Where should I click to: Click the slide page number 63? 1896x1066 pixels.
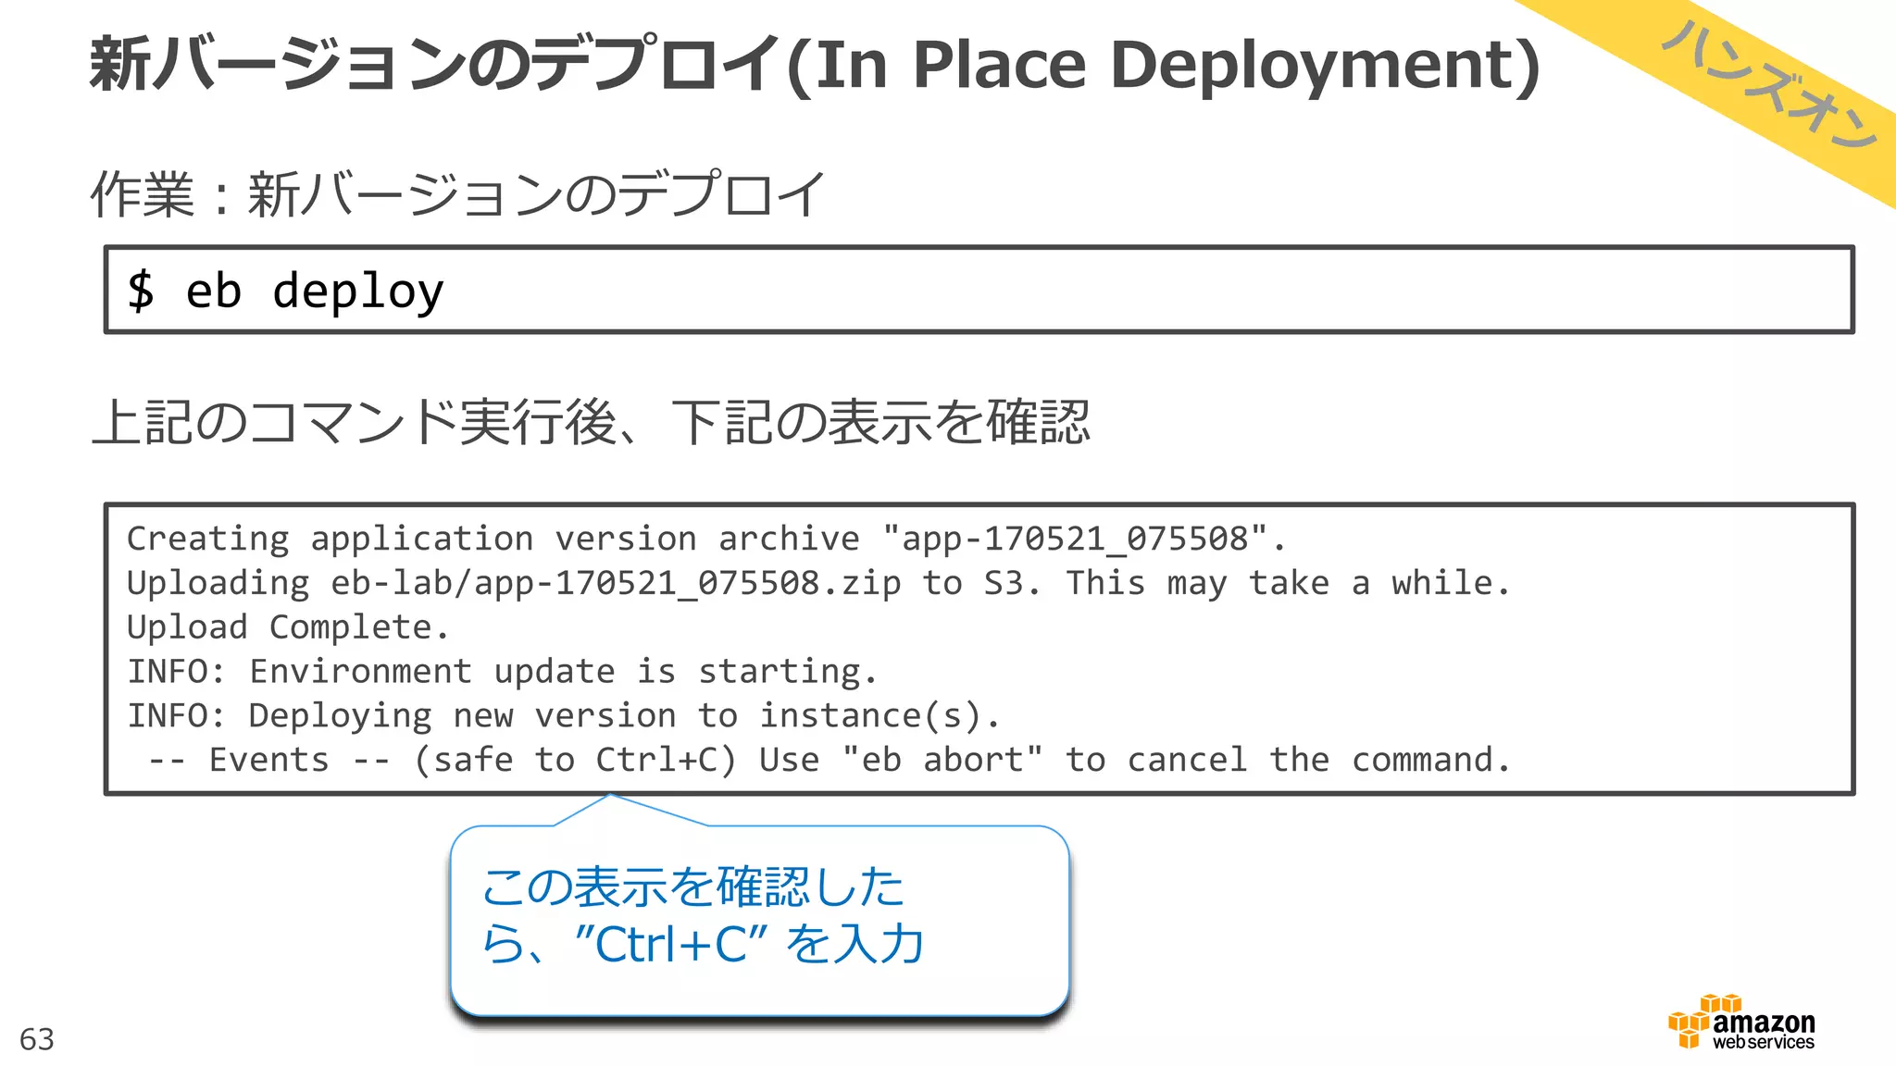37,1039
